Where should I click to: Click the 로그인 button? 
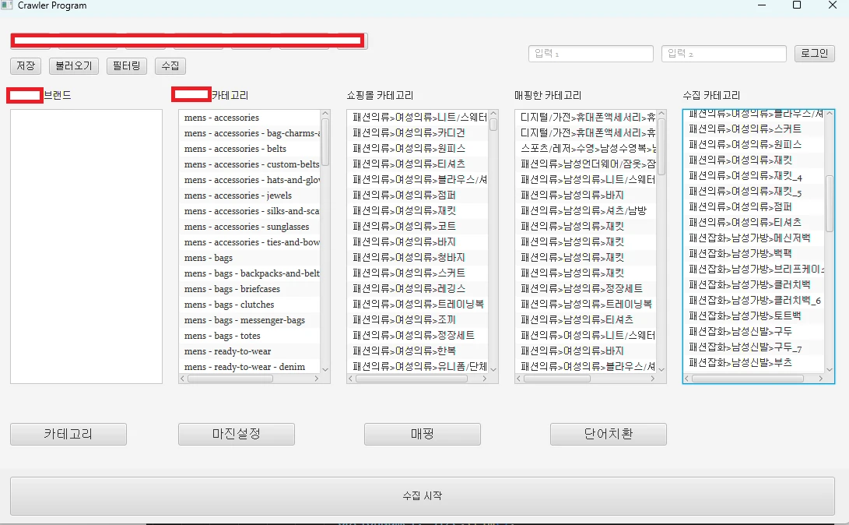click(x=814, y=53)
